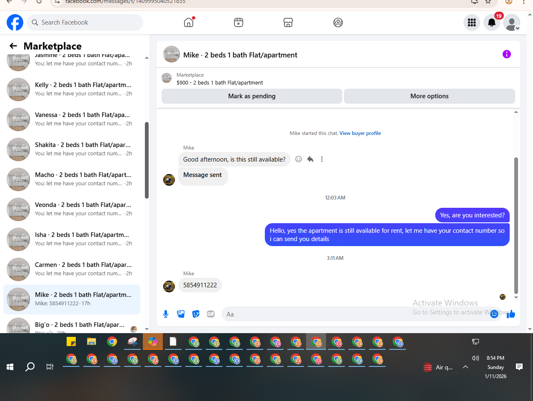The width and height of the screenshot is (533, 401).
Task: Open Kelly's apartment conversation
Action: pyautogui.click(x=72, y=89)
